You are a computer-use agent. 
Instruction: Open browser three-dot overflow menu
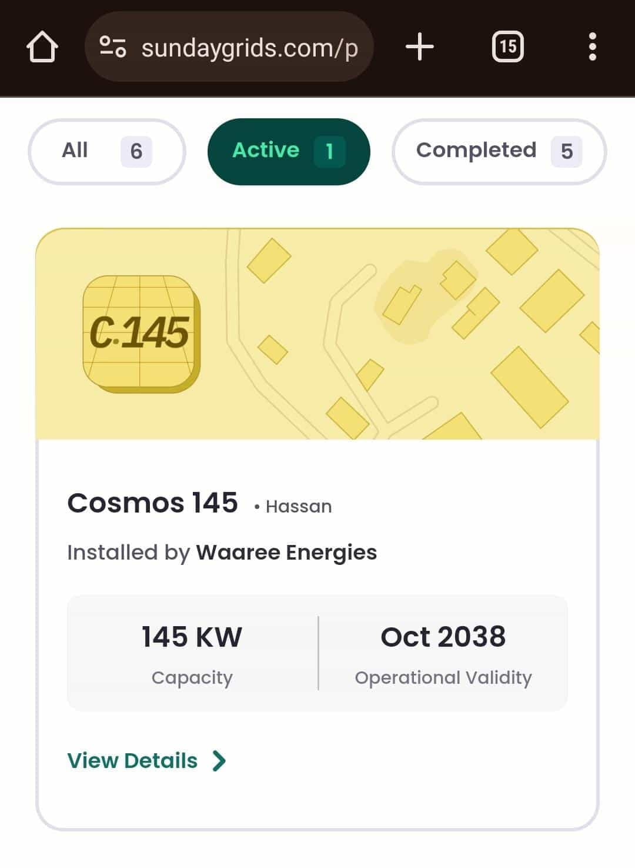tap(592, 47)
